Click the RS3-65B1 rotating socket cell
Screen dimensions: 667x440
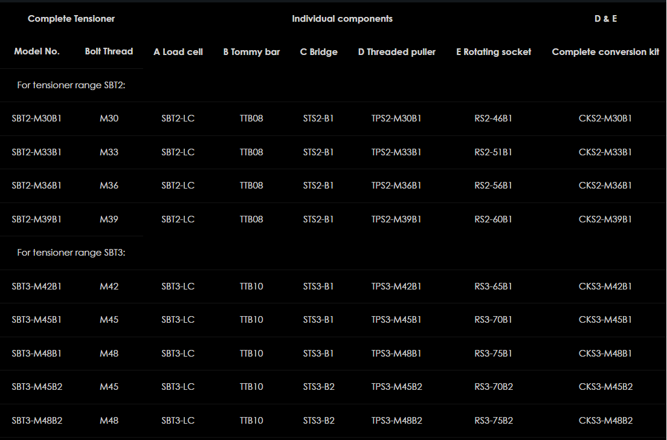(493, 286)
